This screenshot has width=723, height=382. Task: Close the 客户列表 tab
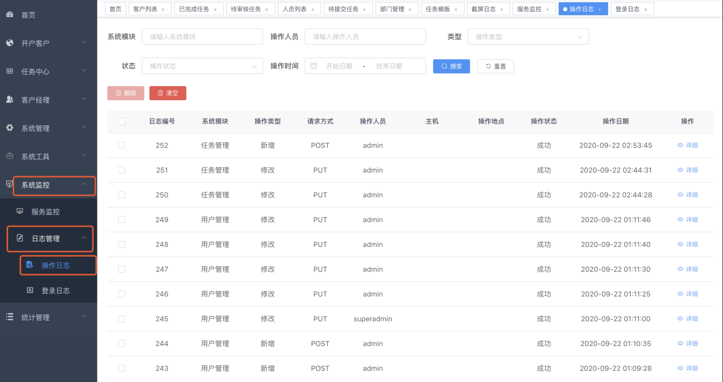163,9
